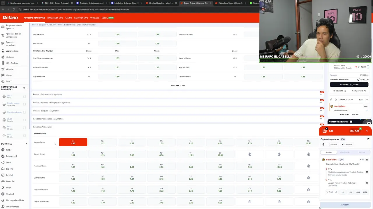Check the MLB EE. UU. checkbox
Viewport: 373px width, 209px height.
[x=24, y=136]
